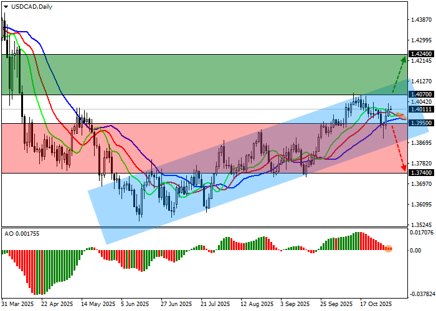Click the 25 Sep 2025 date label
The height and width of the screenshot is (311, 436).
point(336,304)
